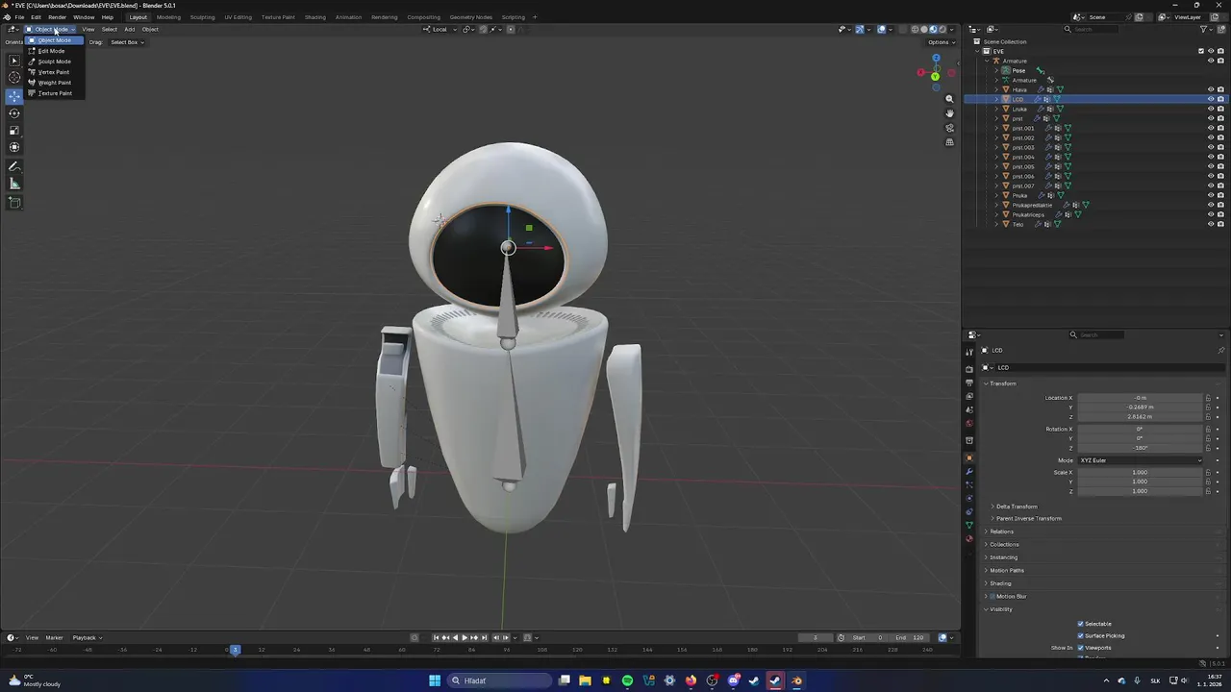Screen dimensions: 1231x692
Task: Disable rendering of prst.003 camera icon
Action: point(1220,147)
